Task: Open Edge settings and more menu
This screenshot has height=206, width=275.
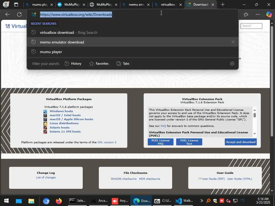Action: (x=258, y=14)
